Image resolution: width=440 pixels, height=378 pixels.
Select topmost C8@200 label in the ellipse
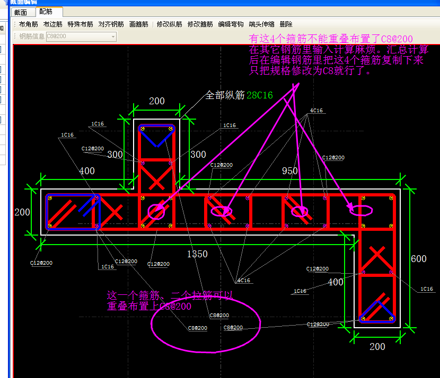219,316
